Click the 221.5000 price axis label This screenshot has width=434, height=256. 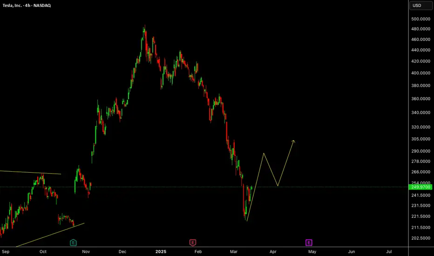click(420, 216)
